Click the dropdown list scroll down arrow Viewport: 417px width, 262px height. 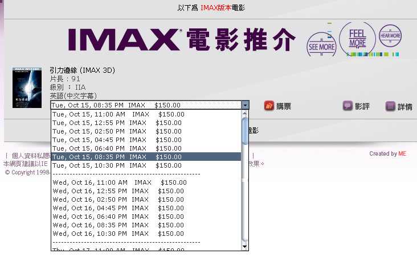[x=245, y=247]
